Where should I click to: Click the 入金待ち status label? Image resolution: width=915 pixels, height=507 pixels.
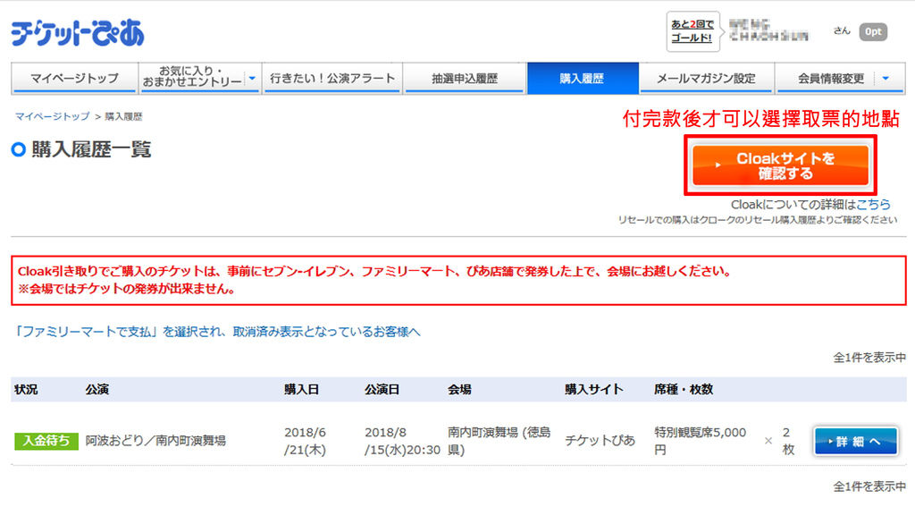tap(46, 441)
